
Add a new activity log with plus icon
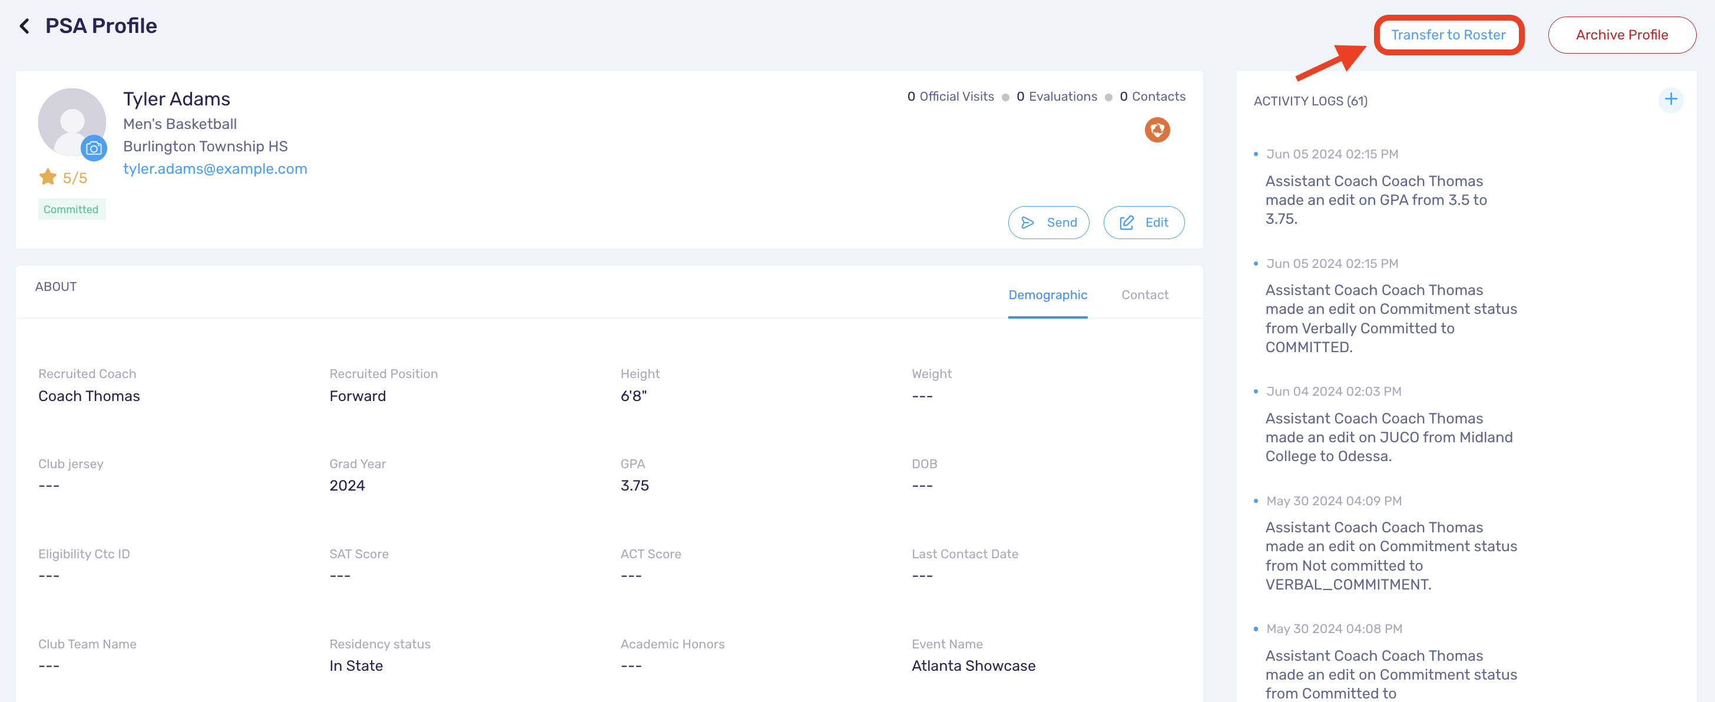[x=1670, y=100]
